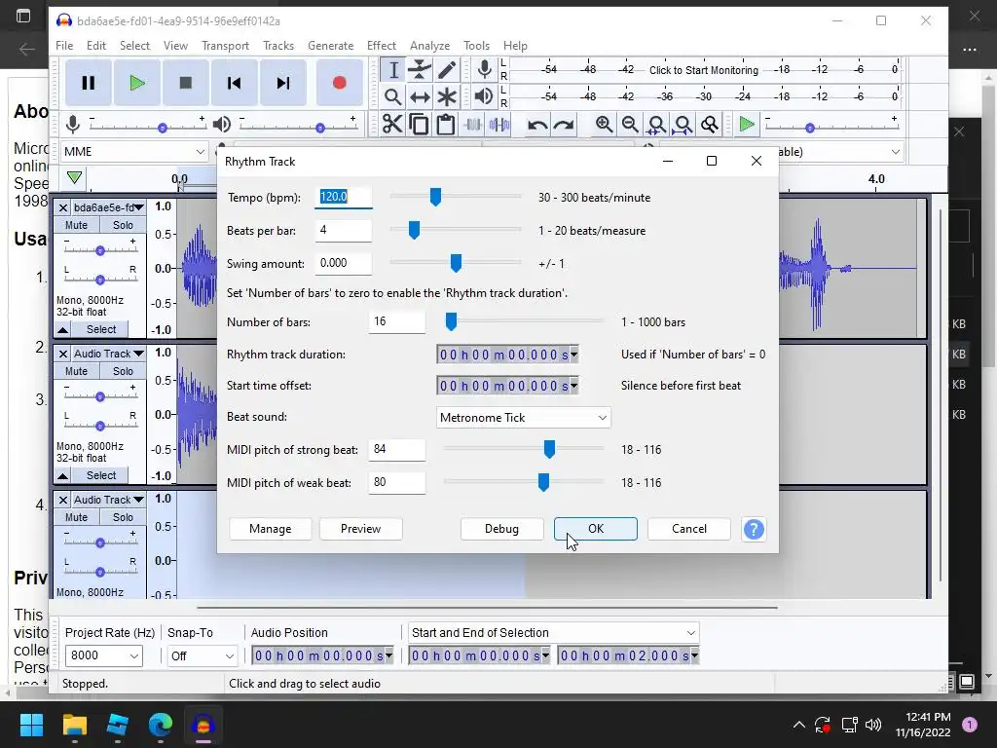Click the Play-at-Speed green icon
Screen dimensions: 997x748
click(x=747, y=124)
